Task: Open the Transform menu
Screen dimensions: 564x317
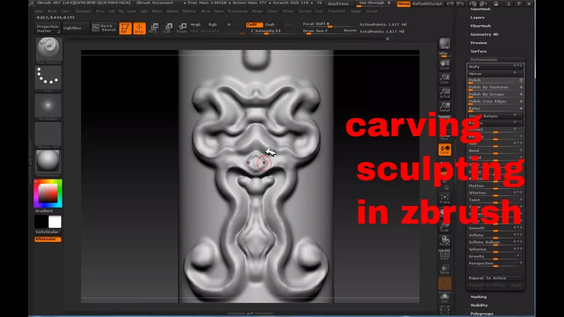Action: pyautogui.click(x=336, y=11)
